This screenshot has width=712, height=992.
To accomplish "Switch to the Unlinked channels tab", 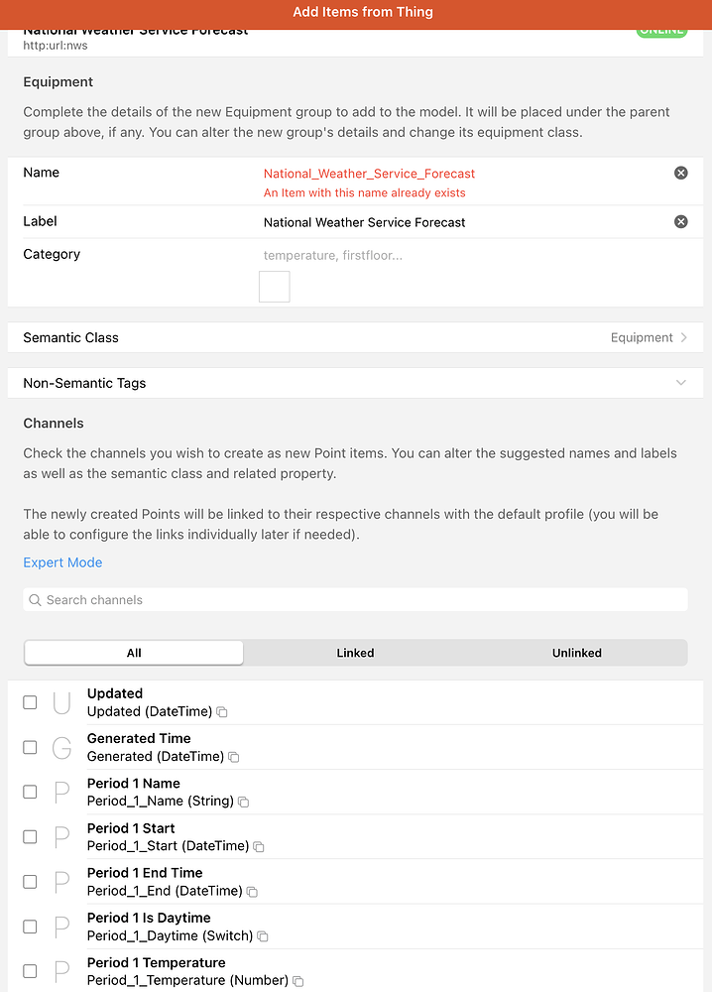I will click(x=576, y=653).
